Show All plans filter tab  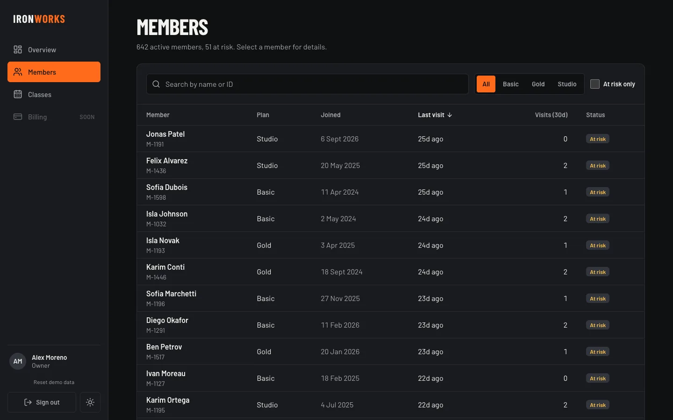(x=486, y=84)
